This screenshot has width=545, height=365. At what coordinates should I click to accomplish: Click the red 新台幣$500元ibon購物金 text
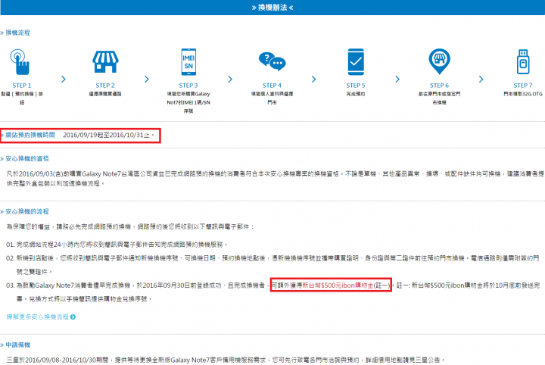tap(338, 285)
